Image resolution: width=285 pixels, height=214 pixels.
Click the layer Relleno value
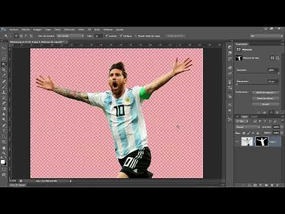pyautogui.click(x=276, y=133)
